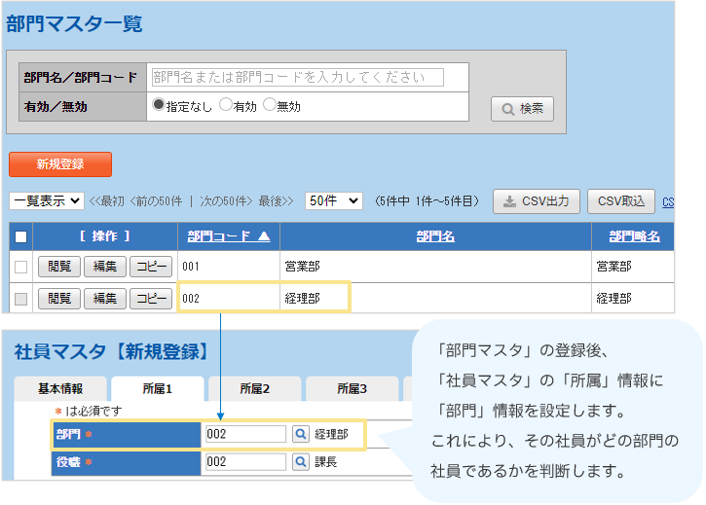Switch to the 所属2 tab

coord(254,388)
